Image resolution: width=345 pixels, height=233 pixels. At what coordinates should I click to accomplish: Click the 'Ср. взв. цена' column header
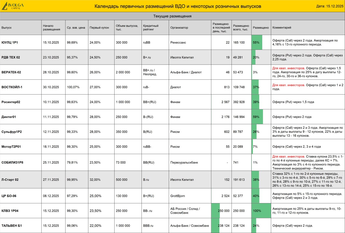pos(76,27)
